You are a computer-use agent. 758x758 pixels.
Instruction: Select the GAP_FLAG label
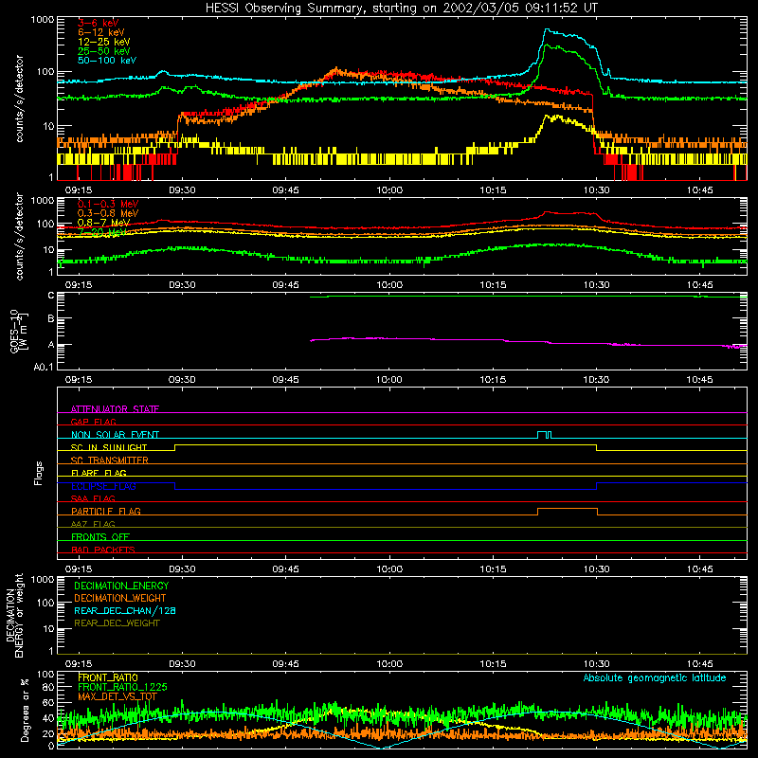coord(93,422)
